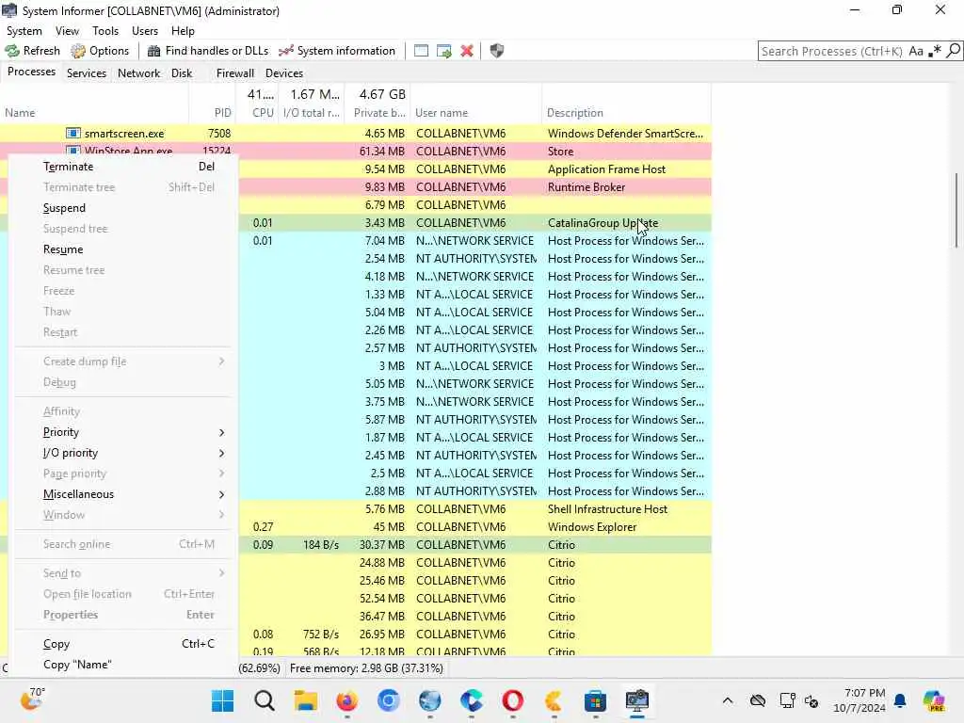Switch to the Devices tab
The height and width of the screenshot is (723, 964).
(284, 73)
